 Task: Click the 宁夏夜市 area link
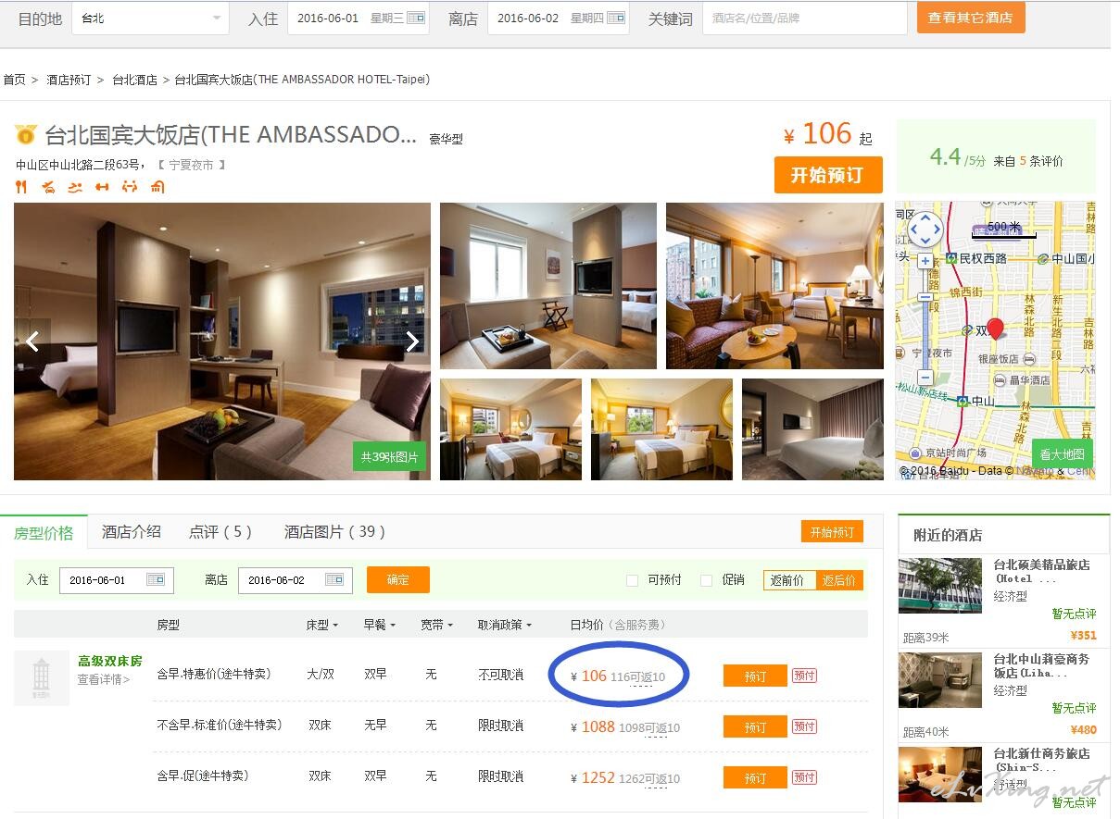pyautogui.click(x=191, y=165)
